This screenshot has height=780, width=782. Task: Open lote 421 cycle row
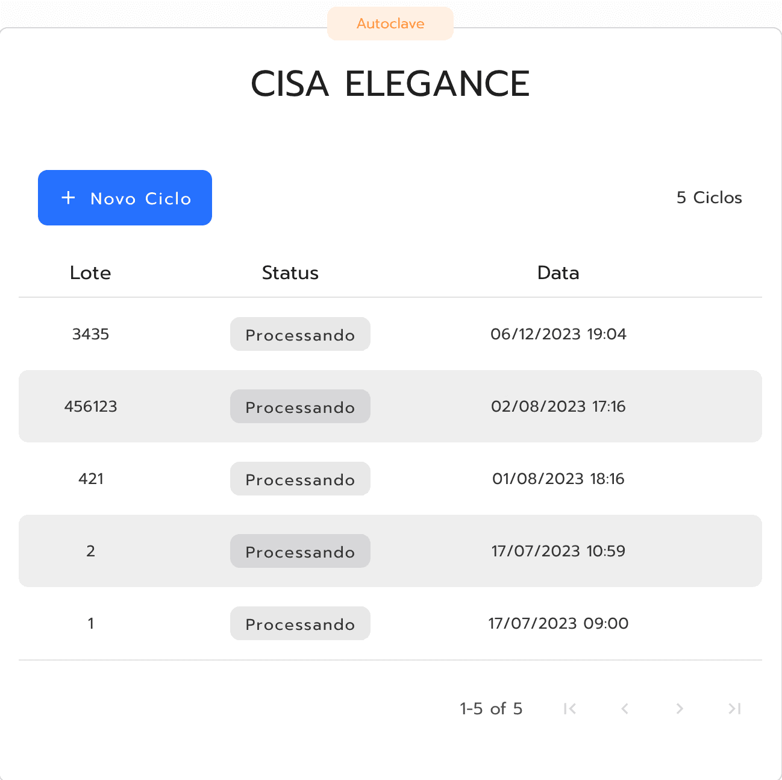point(390,479)
